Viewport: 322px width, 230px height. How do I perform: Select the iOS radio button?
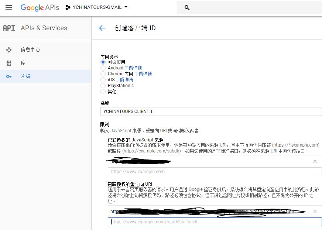coord(103,80)
